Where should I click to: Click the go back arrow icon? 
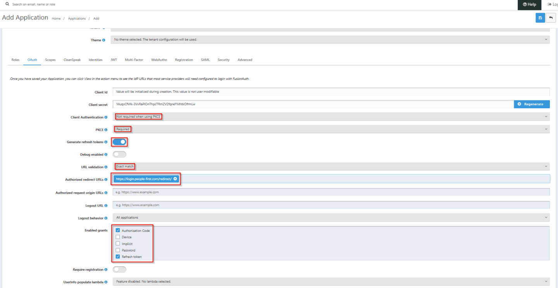point(551,18)
